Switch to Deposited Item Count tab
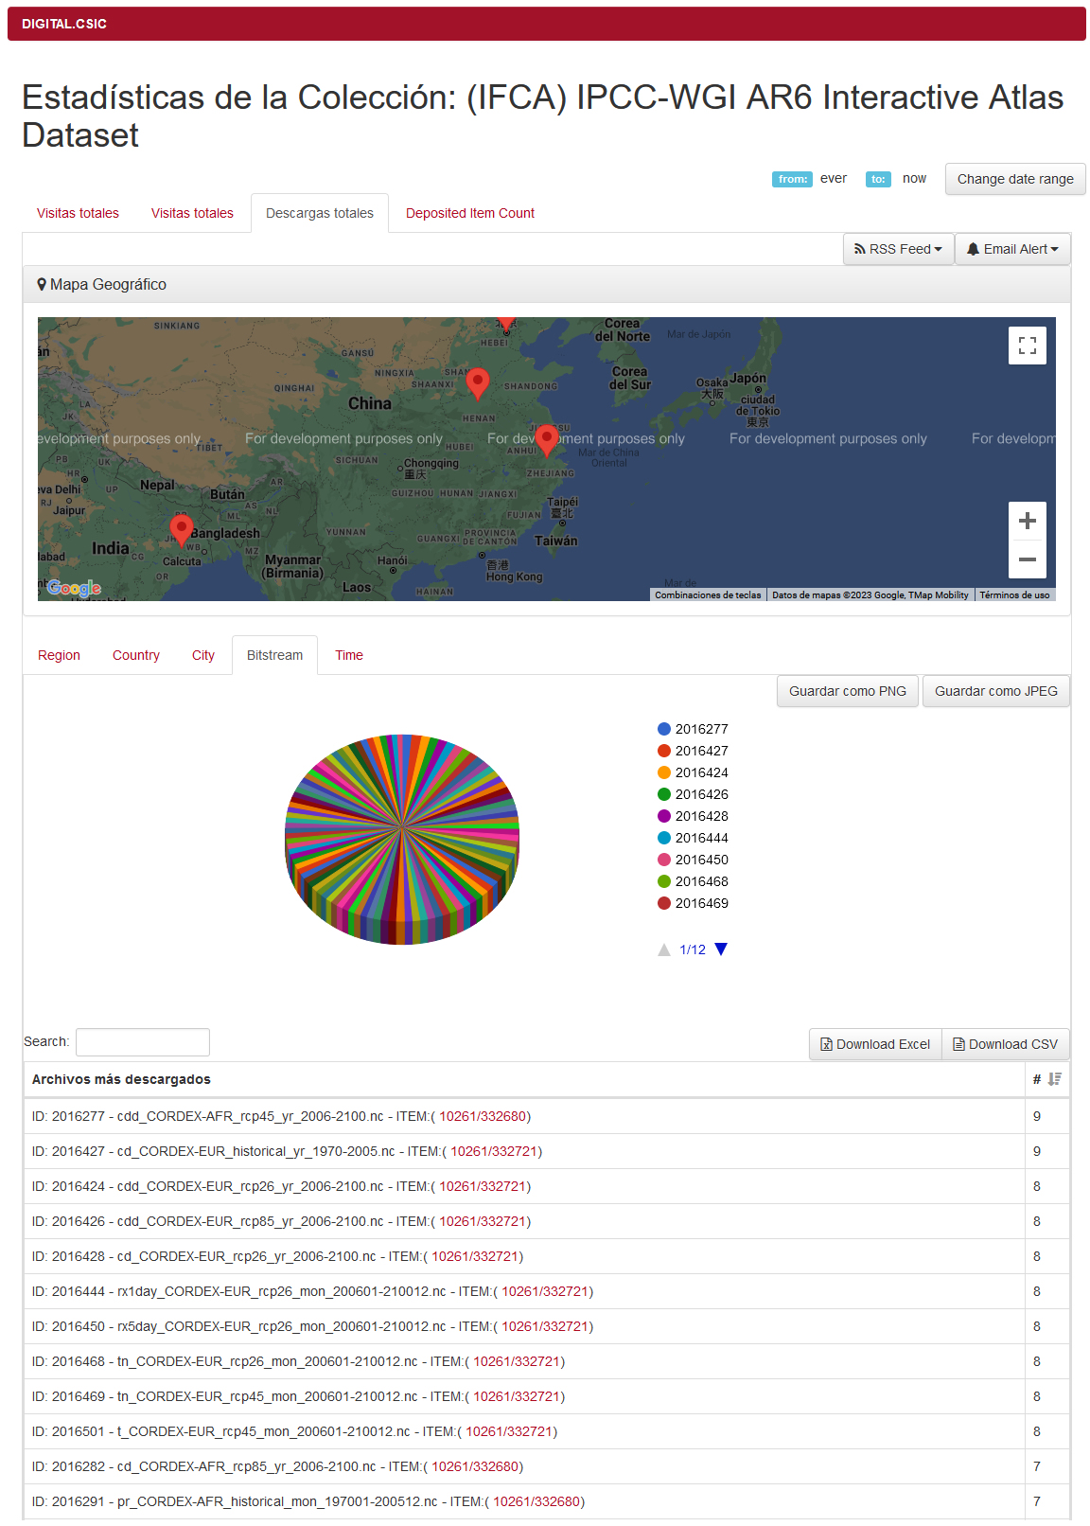The image size is (1090, 1526). coord(469,213)
